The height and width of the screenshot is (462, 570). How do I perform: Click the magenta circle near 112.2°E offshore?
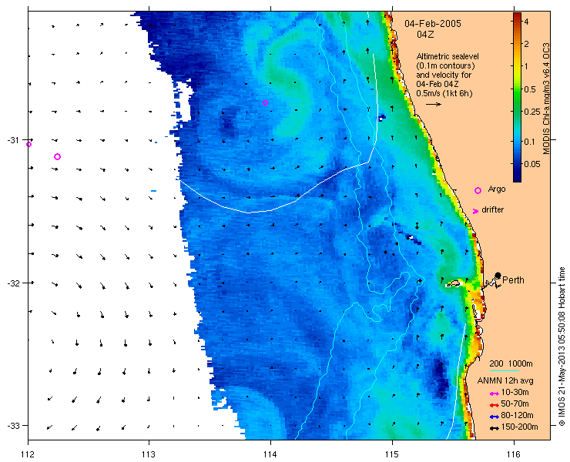57,156
